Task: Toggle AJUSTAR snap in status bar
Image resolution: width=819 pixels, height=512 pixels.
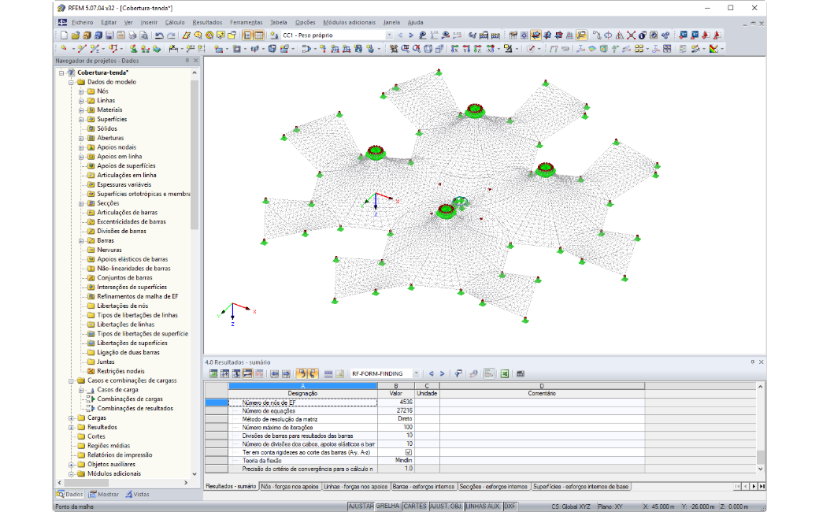Action: [361, 506]
